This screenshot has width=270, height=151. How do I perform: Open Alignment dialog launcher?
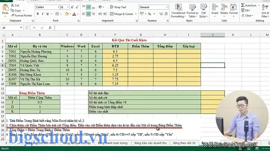pos(137,21)
